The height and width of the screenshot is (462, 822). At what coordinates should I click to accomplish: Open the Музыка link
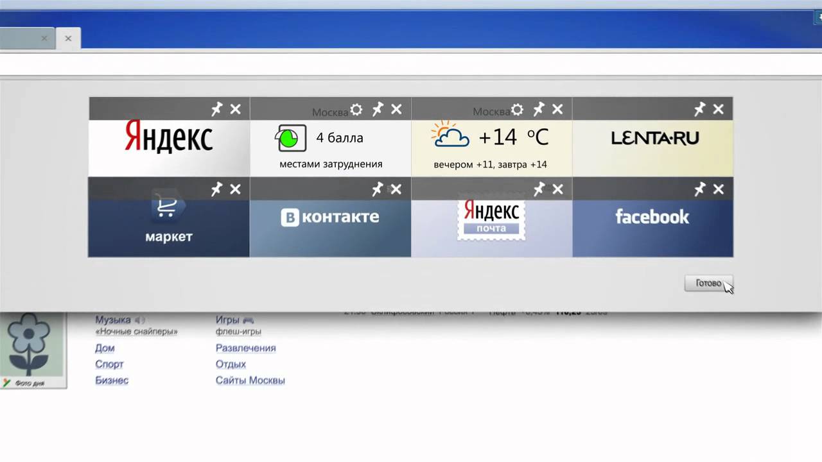(113, 320)
